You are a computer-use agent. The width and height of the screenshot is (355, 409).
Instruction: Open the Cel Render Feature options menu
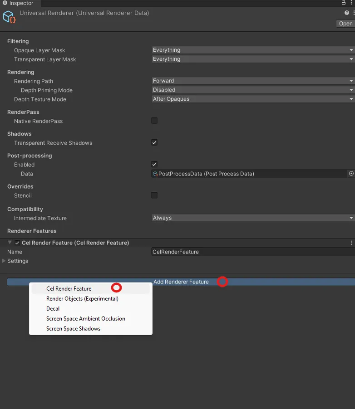click(352, 243)
